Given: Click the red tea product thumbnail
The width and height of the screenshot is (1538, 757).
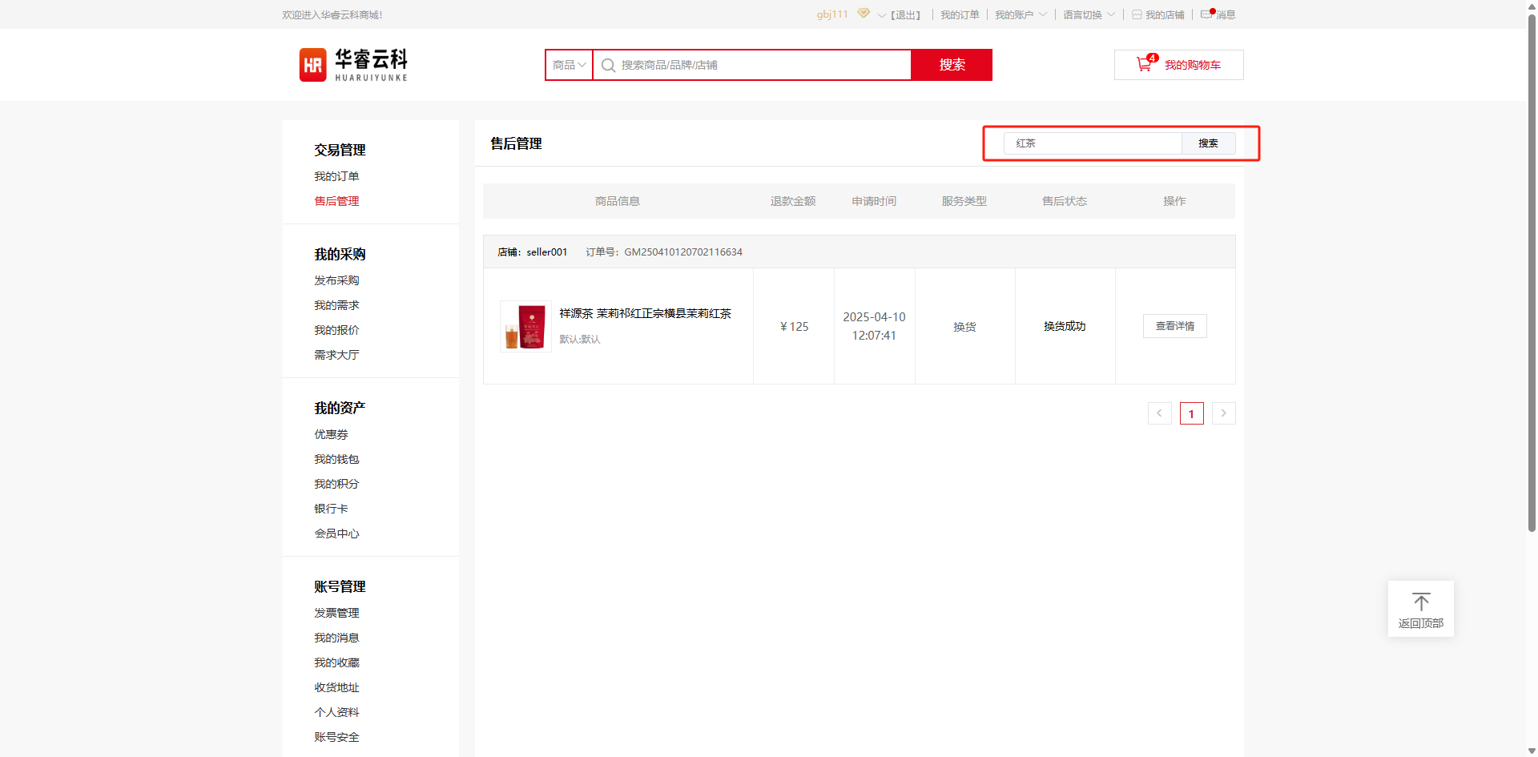Looking at the screenshot, I should [x=525, y=326].
